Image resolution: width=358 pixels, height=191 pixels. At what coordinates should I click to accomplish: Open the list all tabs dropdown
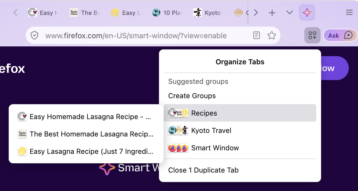290,12
